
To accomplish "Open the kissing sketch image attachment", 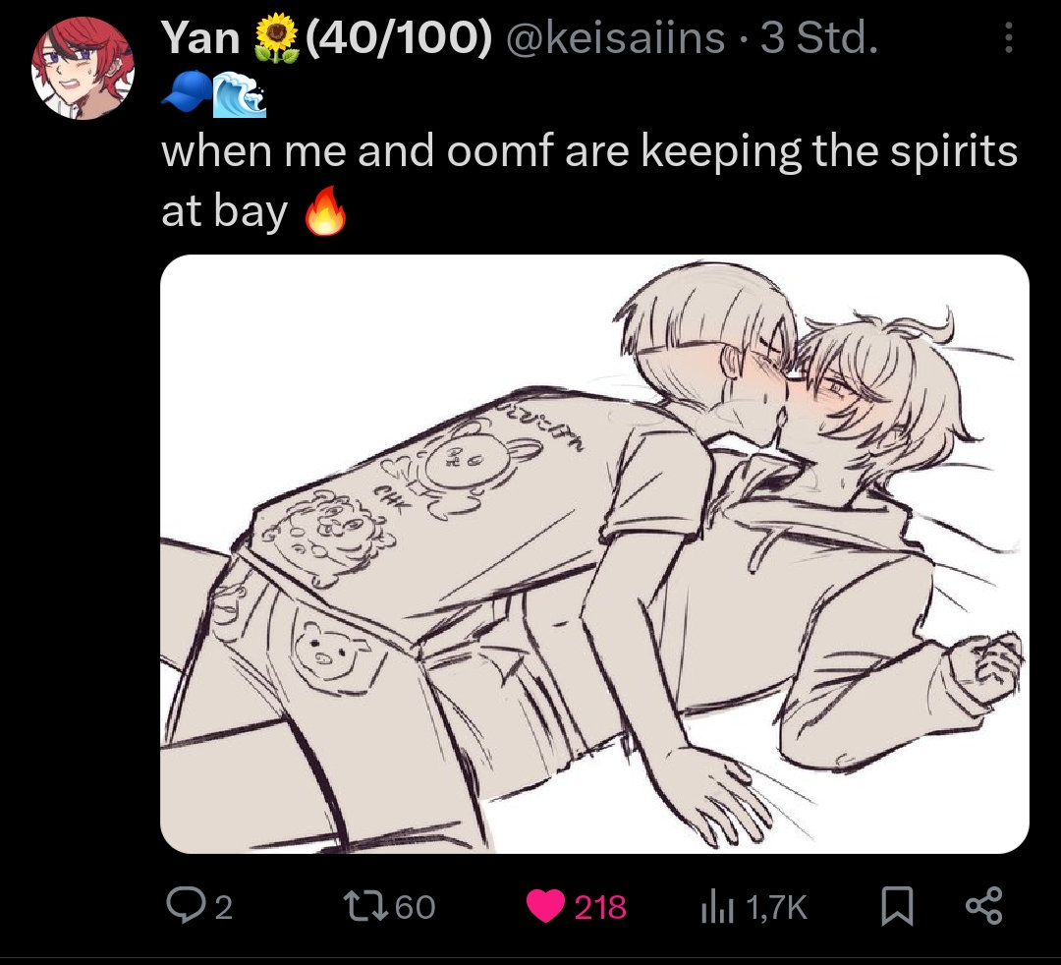I will click(594, 554).
